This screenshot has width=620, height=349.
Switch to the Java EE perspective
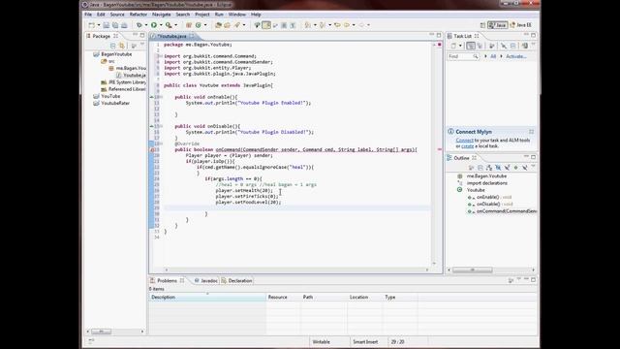pyautogui.click(x=521, y=25)
